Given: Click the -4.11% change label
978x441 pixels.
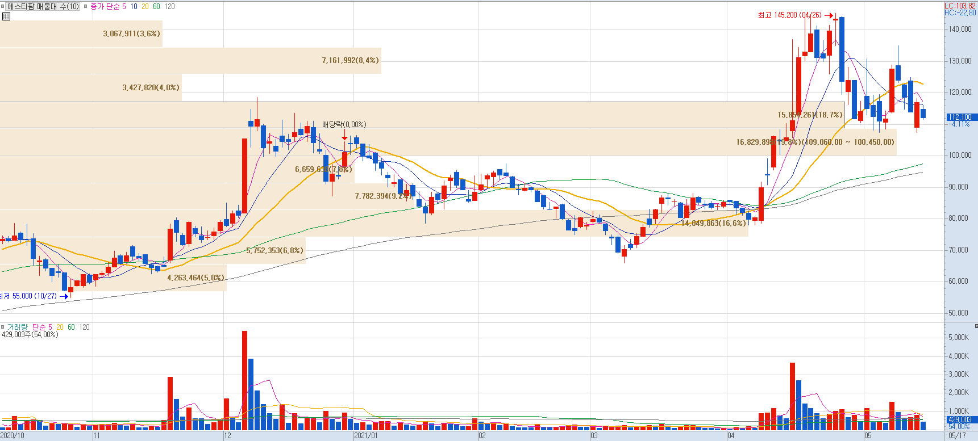Looking at the screenshot, I should 959,124.
